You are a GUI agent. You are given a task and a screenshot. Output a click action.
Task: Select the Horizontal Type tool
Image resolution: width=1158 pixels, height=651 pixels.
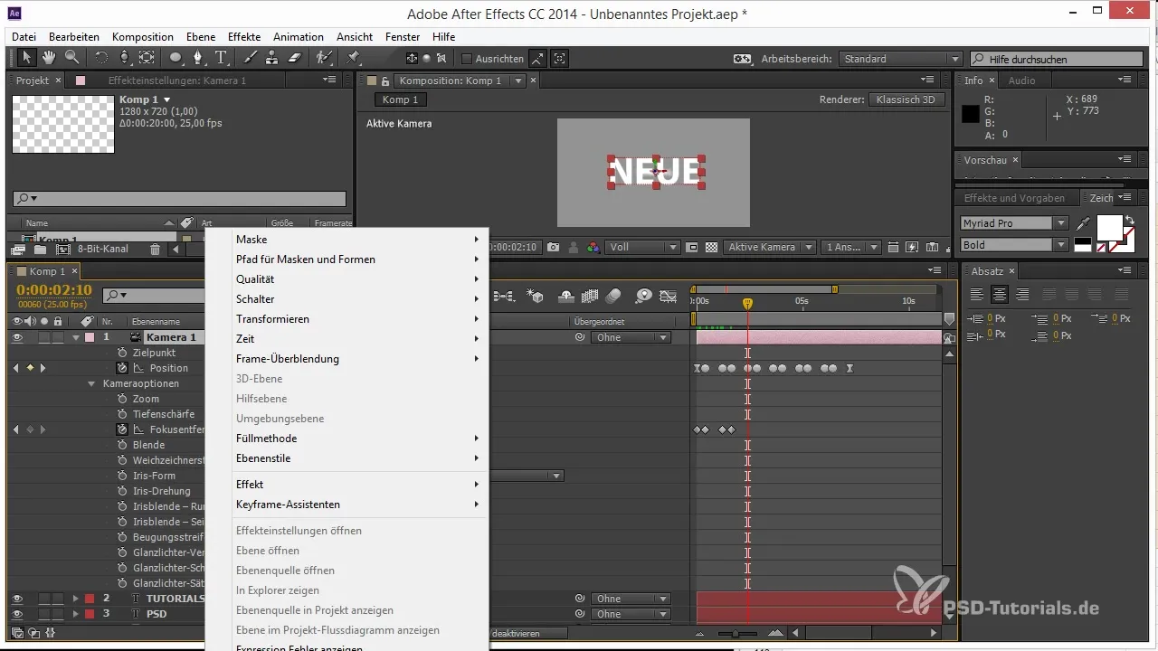222,58
